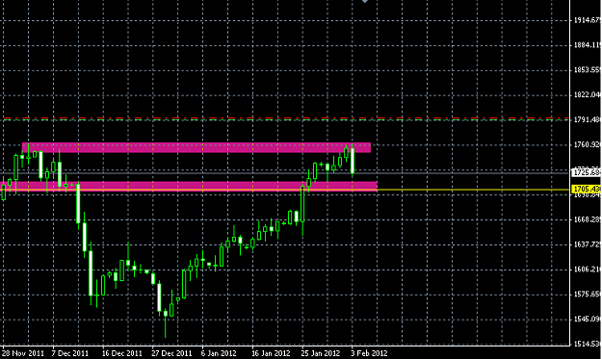602x359 pixels.
Task: Click the 1853.55 price scale label
Action: (x=588, y=70)
